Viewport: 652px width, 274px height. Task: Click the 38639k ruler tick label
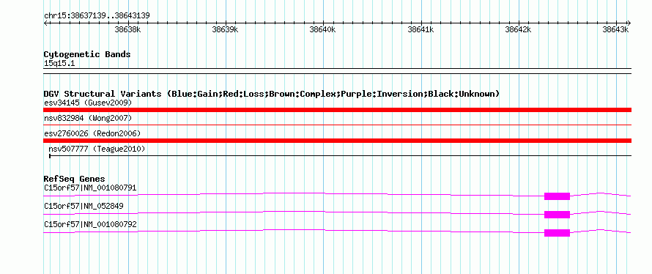pyautogui.click(x=225, y=29)
